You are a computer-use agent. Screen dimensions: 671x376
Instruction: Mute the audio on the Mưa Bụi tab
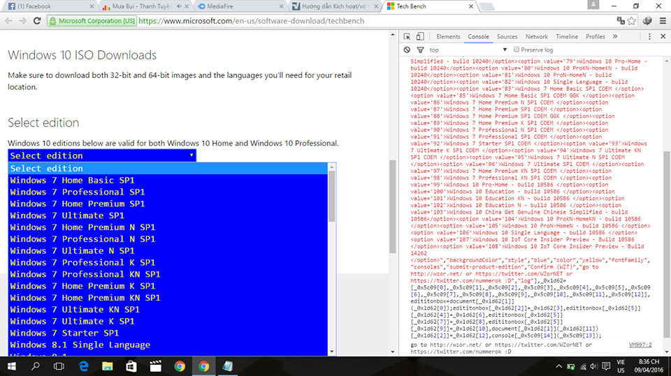pos(179,6)
